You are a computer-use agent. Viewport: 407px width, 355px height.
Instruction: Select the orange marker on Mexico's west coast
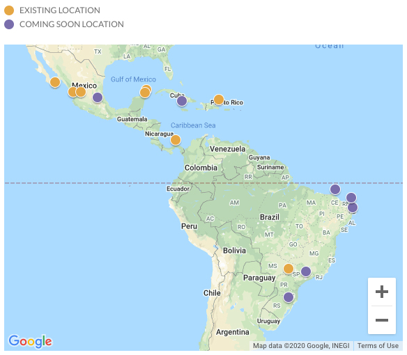(x=55, y=82)
